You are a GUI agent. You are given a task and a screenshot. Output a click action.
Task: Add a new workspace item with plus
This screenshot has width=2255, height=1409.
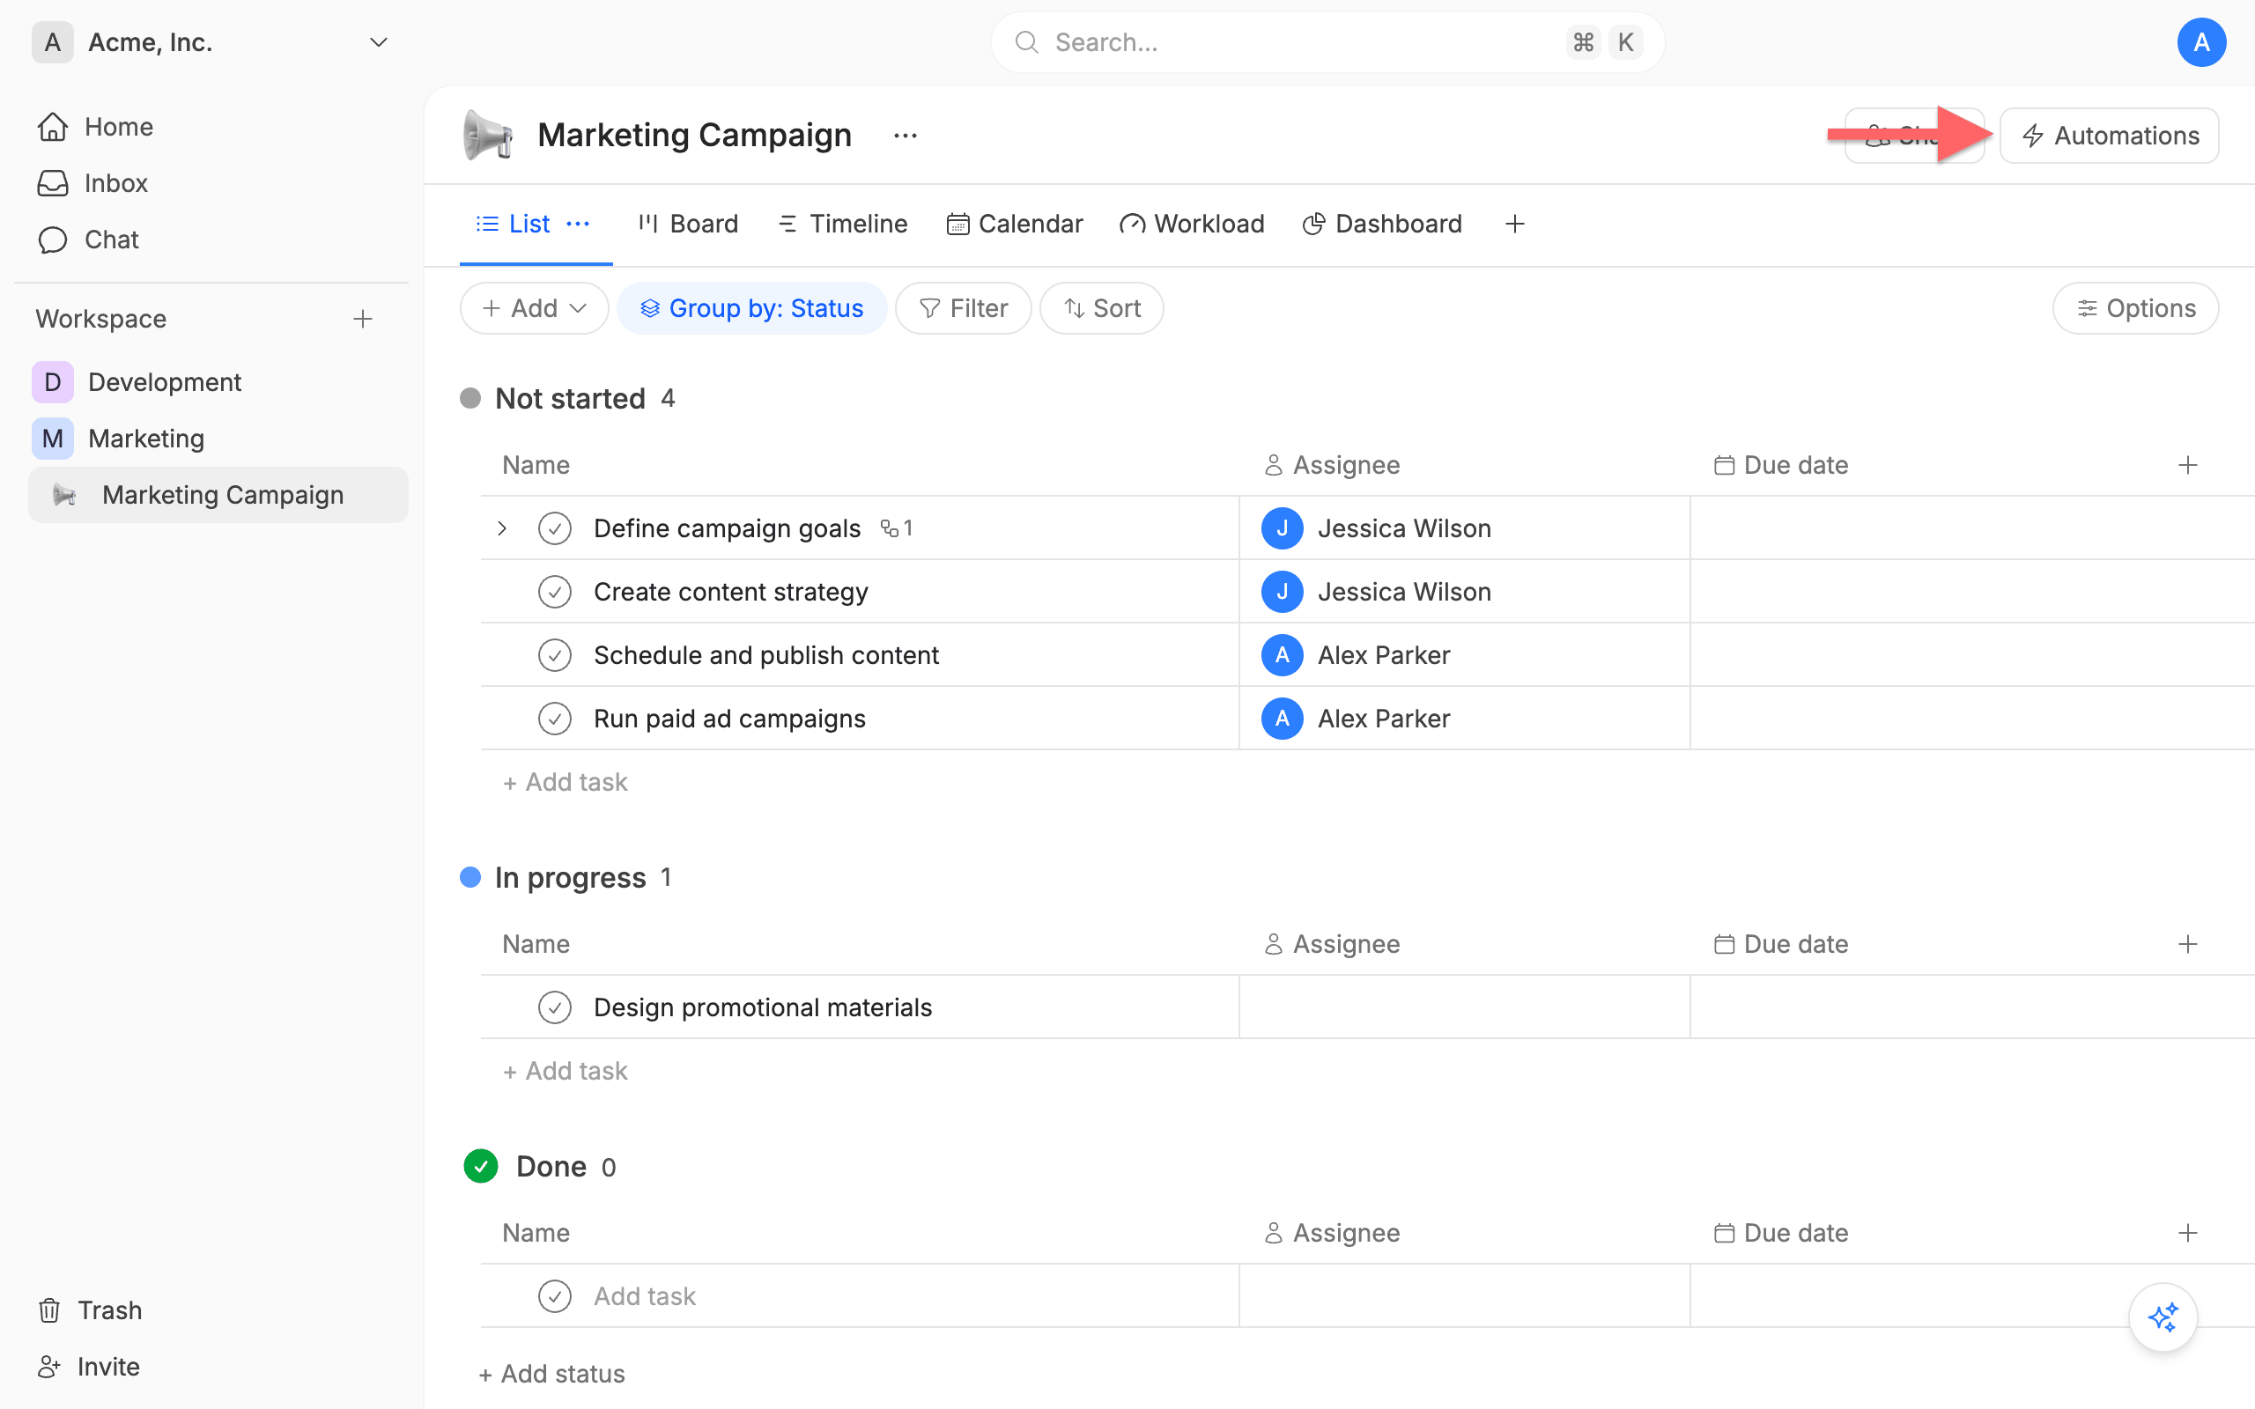click(x=364, y=319)
